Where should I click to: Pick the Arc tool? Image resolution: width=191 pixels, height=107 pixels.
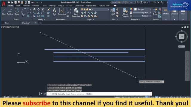point(23,12)
